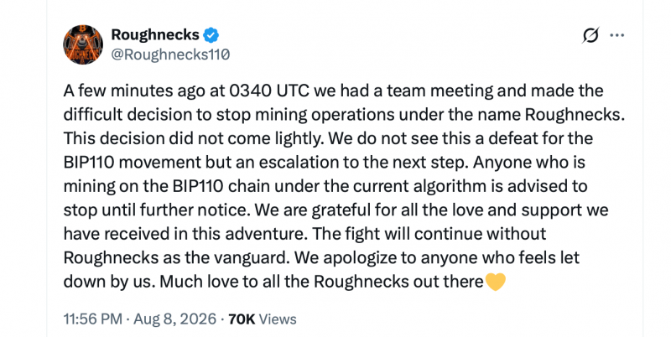
Task: Open the Roughnecks profile avatar
Action: [83, 44]
